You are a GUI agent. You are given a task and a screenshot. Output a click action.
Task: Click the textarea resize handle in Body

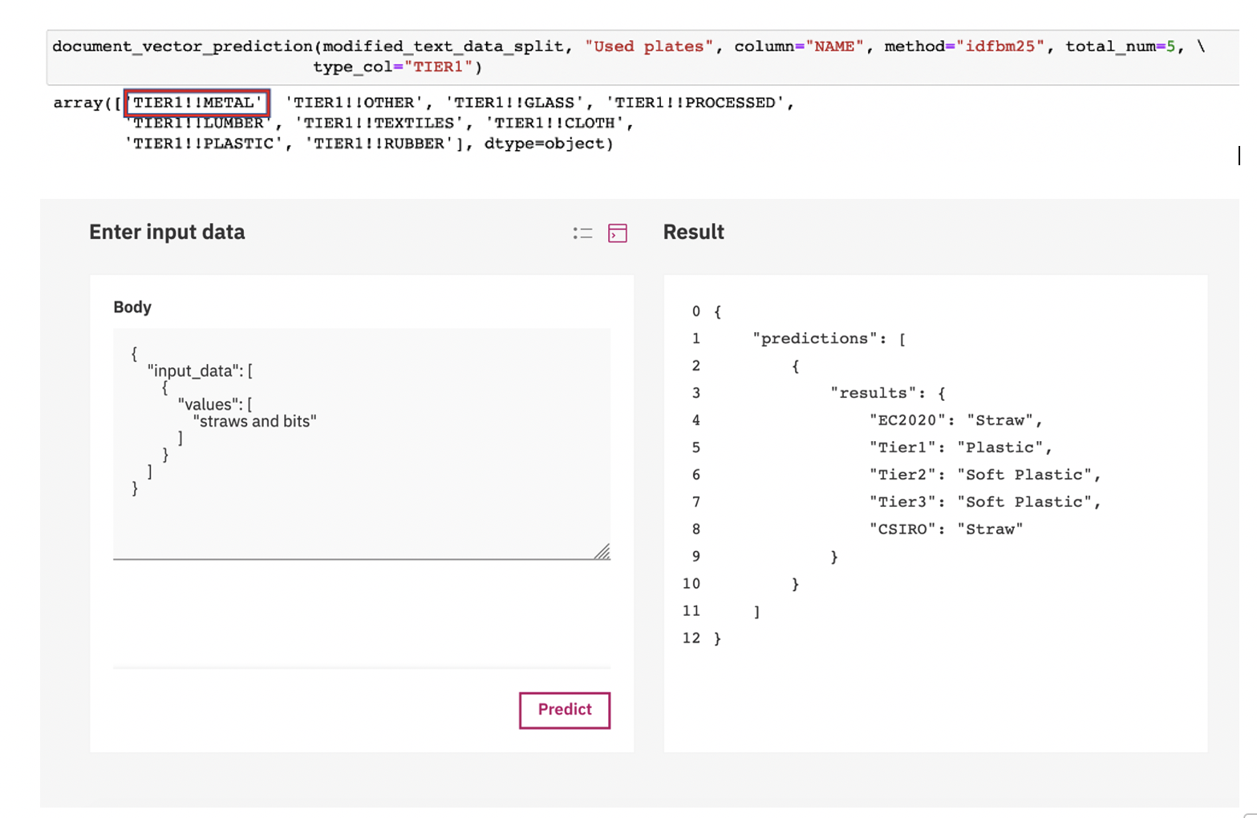click(602, 552)
